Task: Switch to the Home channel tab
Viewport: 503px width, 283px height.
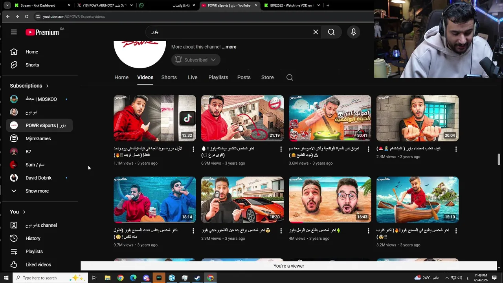Action: click(121, 77)
